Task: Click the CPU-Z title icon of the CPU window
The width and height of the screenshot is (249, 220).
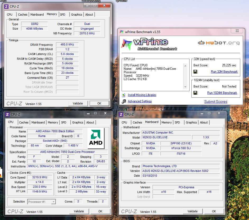Action: pos(7,114)
